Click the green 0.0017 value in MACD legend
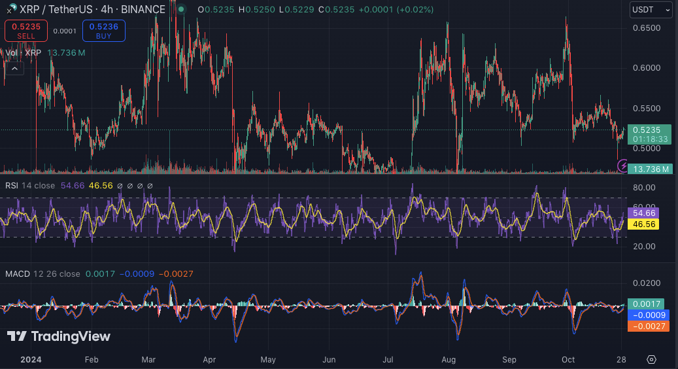The image size is (678, 369). point(100,274)
